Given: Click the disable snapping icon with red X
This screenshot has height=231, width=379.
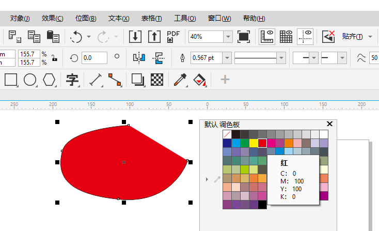Looking at the screenshot, I should pyautogui.click(x=328, y=37).
